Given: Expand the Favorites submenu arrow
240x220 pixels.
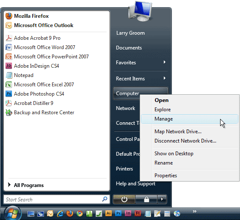Looking at the screenshot, I should point(165,62).
